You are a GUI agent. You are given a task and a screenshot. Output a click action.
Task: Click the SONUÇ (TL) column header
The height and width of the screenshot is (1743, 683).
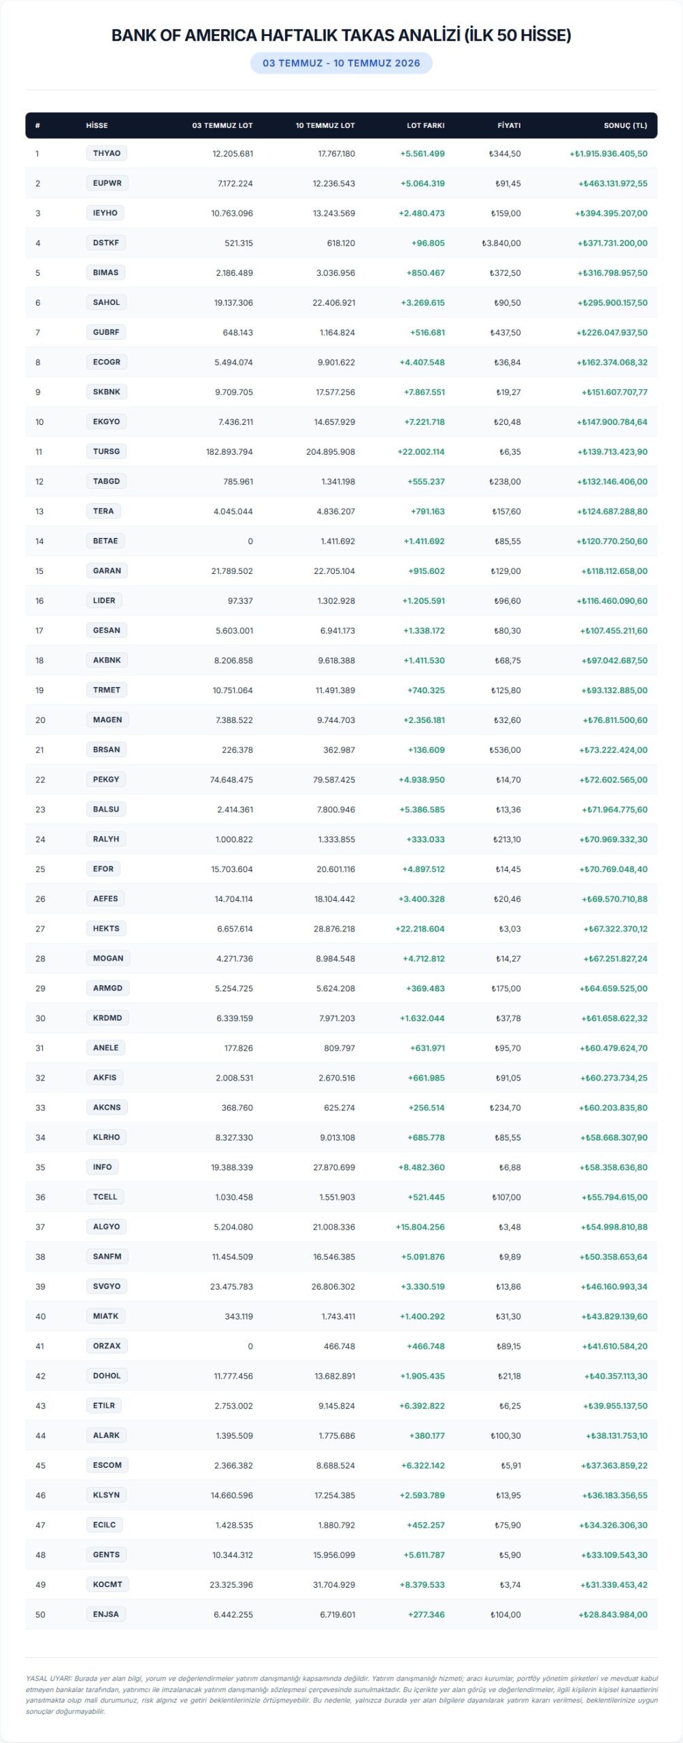[x=626, y=125]
